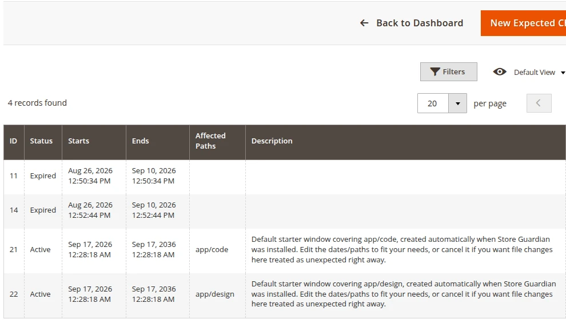The height and width of the screenshot is (323, 566).
Task: Click the per page value field showing 20
Action: tap(433, 103)
